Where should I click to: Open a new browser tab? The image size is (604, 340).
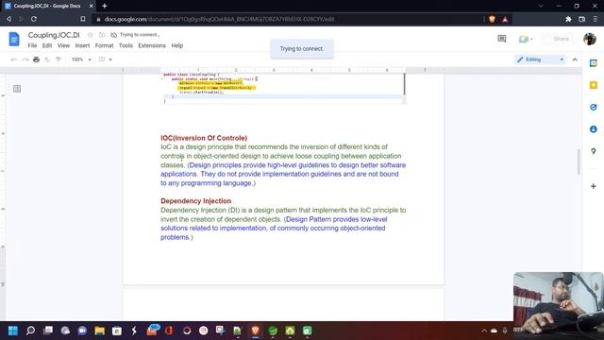105,6
